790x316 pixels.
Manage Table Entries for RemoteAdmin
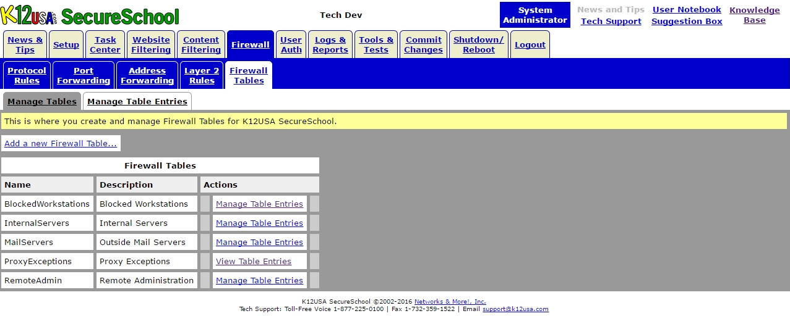click(259, 280)
